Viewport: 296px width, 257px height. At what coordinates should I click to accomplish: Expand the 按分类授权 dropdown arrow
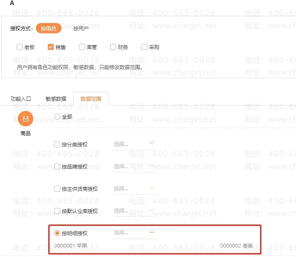[152, 142]
